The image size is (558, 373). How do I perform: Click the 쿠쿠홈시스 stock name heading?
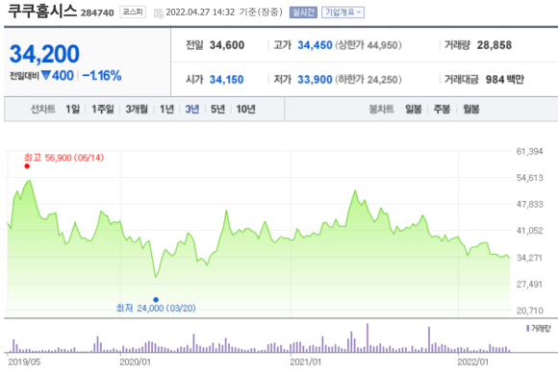pos(42,11)
